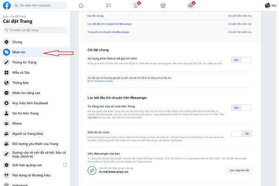
Task: Open Nội dung có thương hiệu item
Action: [35, 175]
